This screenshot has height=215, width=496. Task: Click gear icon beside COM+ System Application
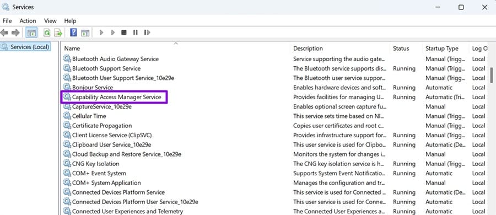[67, 182]
